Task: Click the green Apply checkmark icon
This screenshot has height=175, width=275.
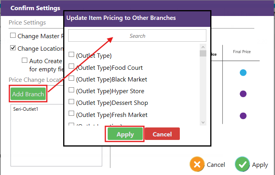Action: coord(242,164)
